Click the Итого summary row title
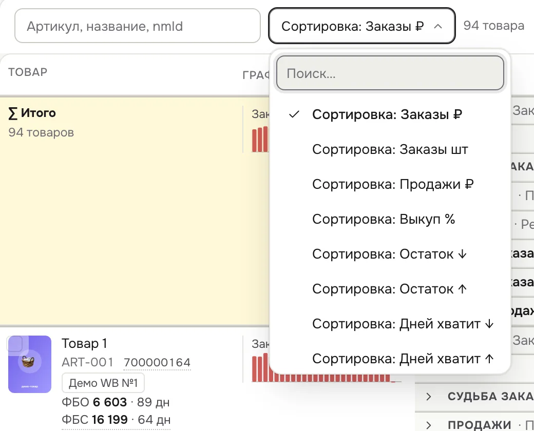The height and width of the screenshot is (431, 534). (x=32, y=113)
